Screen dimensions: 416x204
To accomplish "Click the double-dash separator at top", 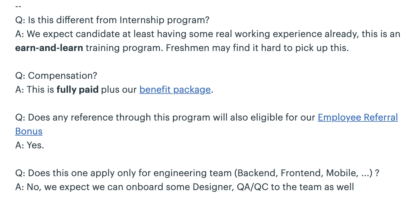I will coord(18,6).
